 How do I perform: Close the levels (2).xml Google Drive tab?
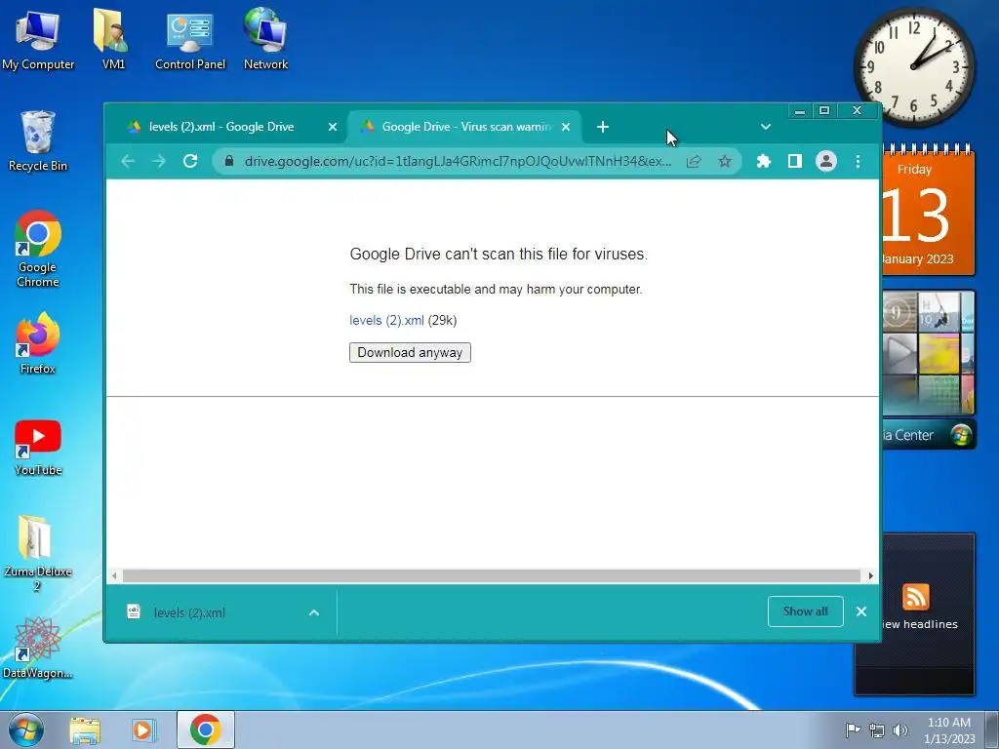point(332,127)
